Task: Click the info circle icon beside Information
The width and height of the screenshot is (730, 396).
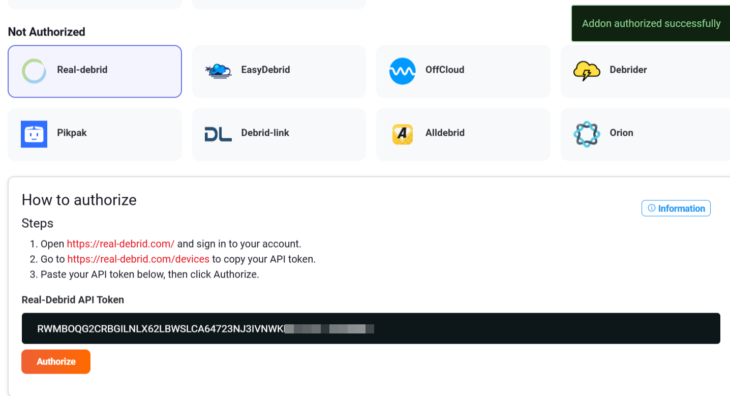Action: click(x=651, y=208)
